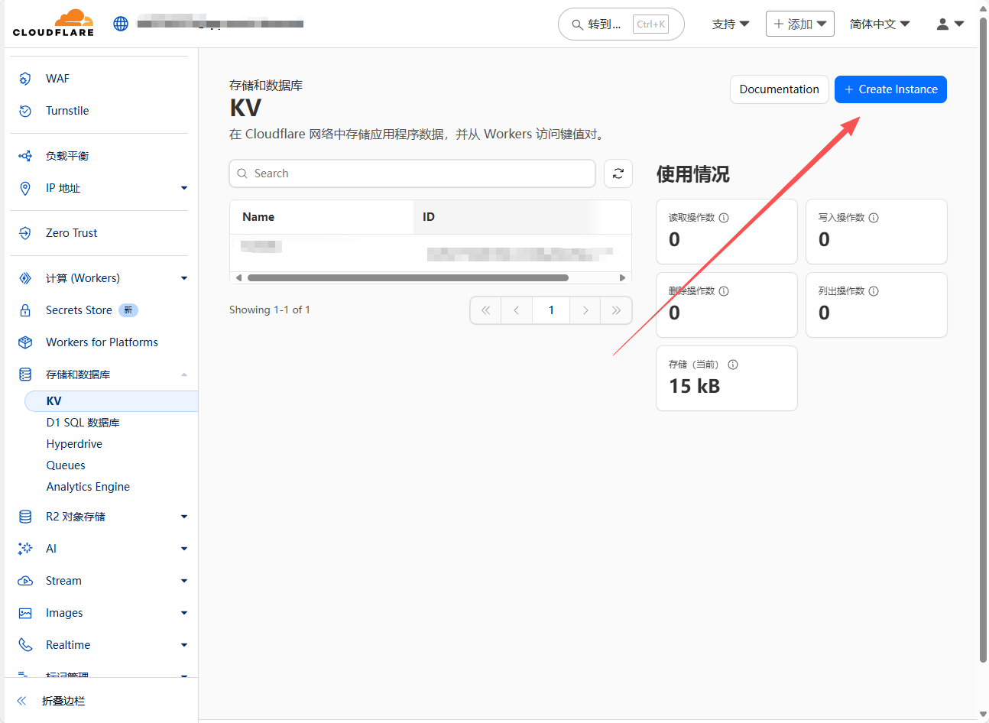Click the table scrollbar left arrow
This screenshot has width=989, height=723.
pyautogui.click(x=238, y=278)
